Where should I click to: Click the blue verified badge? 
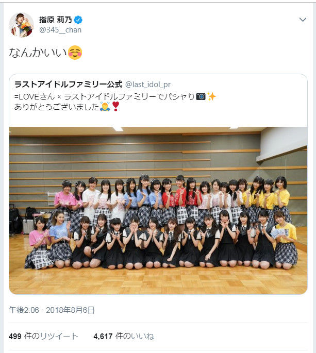78,20
